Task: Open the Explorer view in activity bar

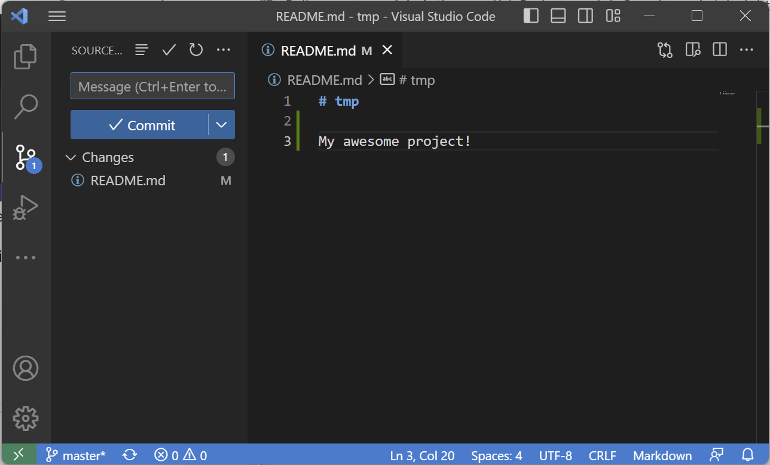Action: click(x=25, y=56)
